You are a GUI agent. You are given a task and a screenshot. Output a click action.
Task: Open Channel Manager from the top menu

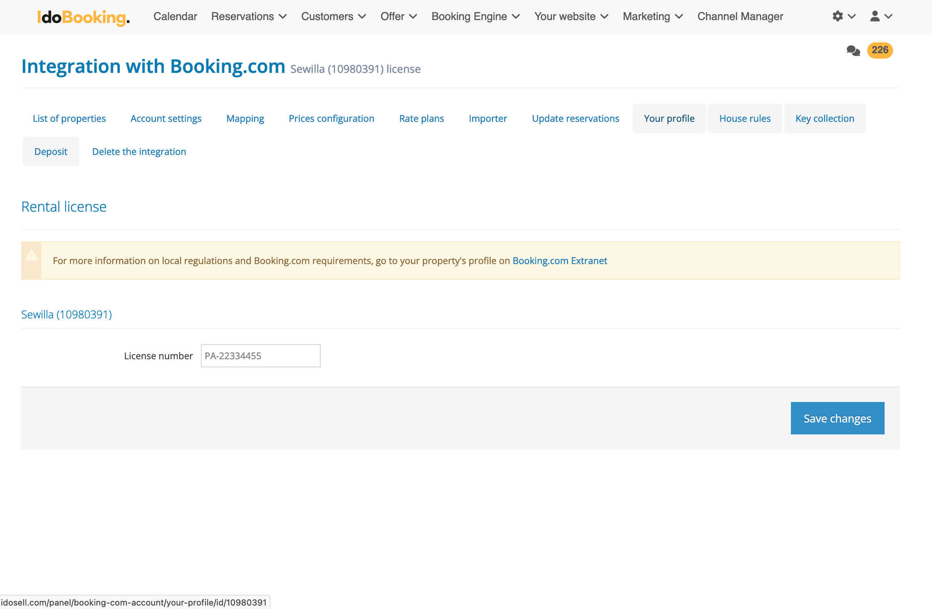point(740,17)
